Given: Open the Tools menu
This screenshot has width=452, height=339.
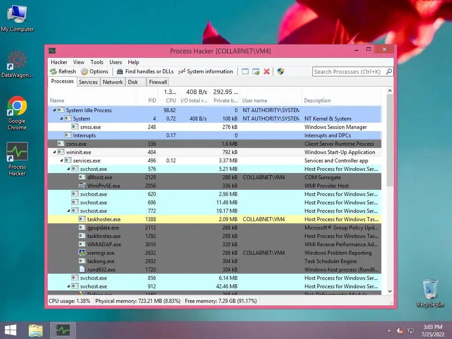Looking at the screenshot, I should pyautogui.click(x=97, y=62).
